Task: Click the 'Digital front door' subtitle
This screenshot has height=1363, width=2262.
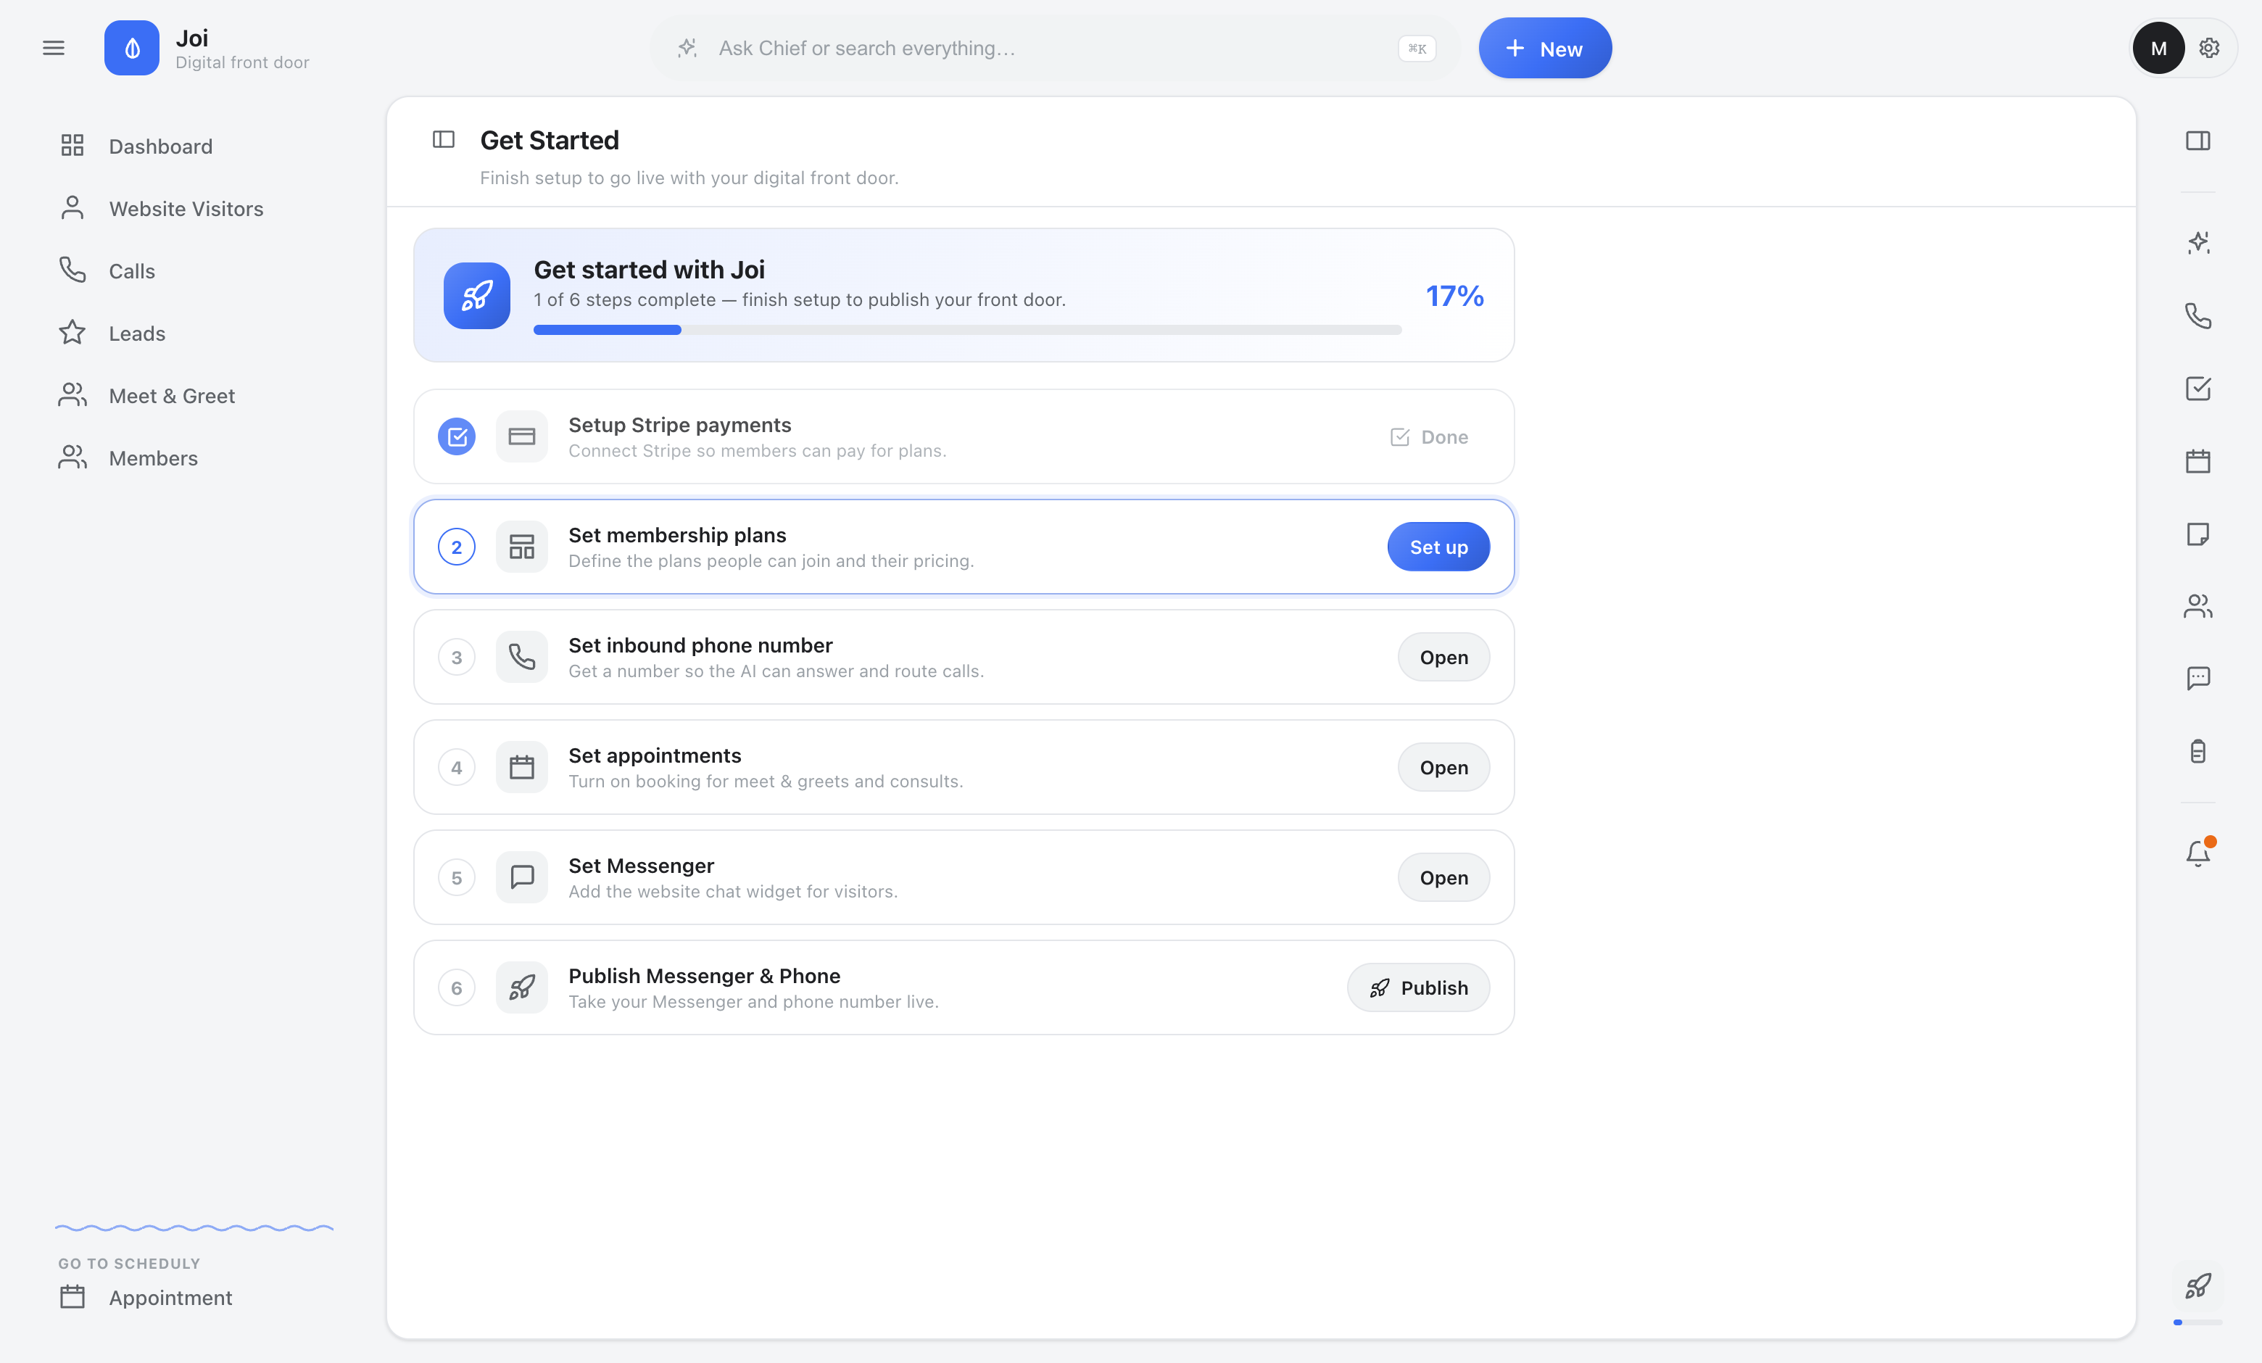Action: pyautogui.click(x=242, y=62)
